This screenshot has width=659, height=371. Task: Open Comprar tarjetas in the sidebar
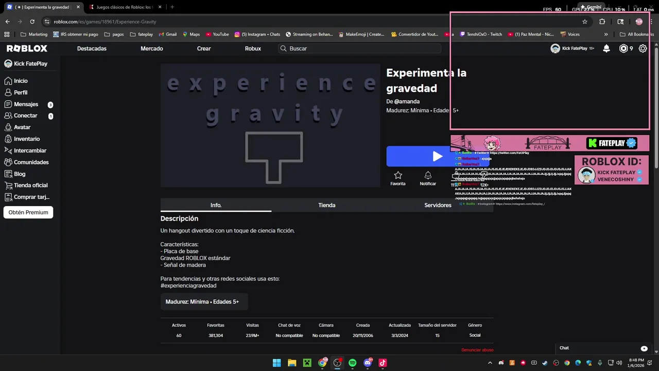(x=27, y=197)
